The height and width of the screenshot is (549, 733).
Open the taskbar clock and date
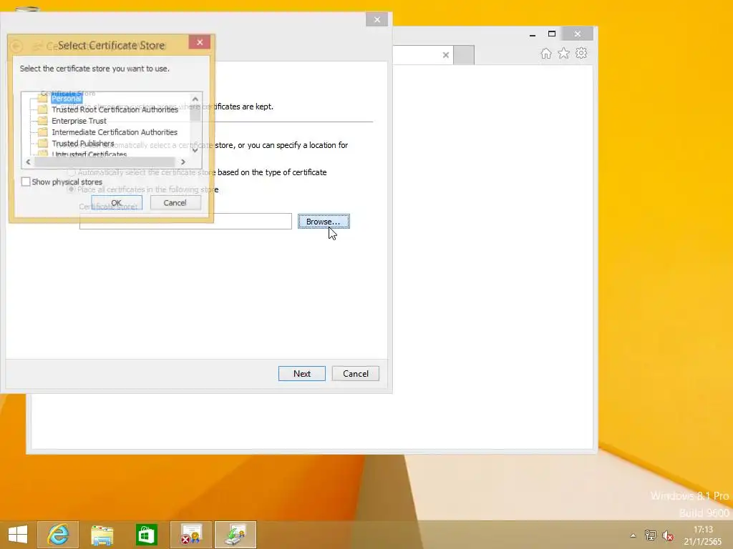point(703,535)
